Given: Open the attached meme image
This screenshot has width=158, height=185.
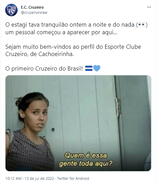Looking at the screenshot, I should [x=78, y=123].
